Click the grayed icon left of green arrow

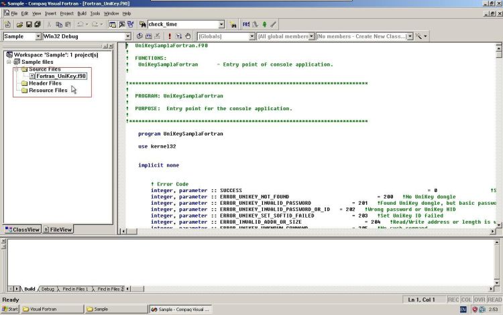point(256,24)
